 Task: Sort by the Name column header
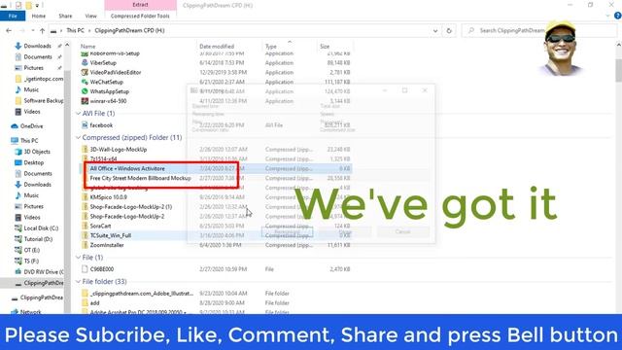pyautogui.click(x=88, y=47)
